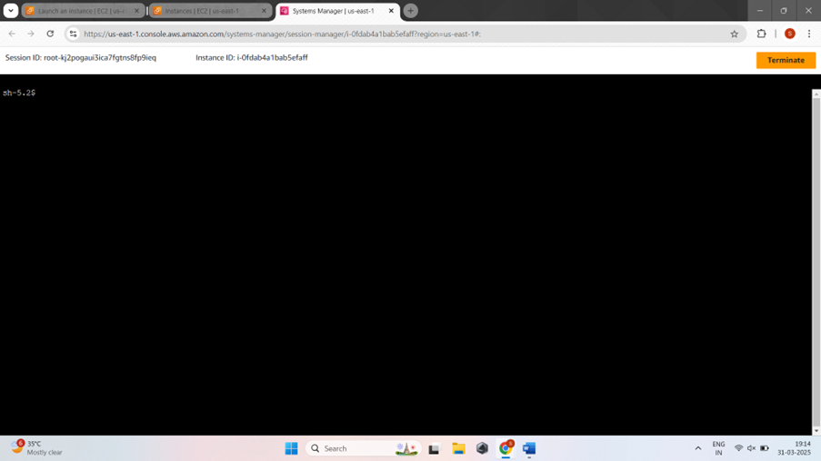Screen dimensions: 821x461
Task: Go back to previous page
Action: pos(12,34)
